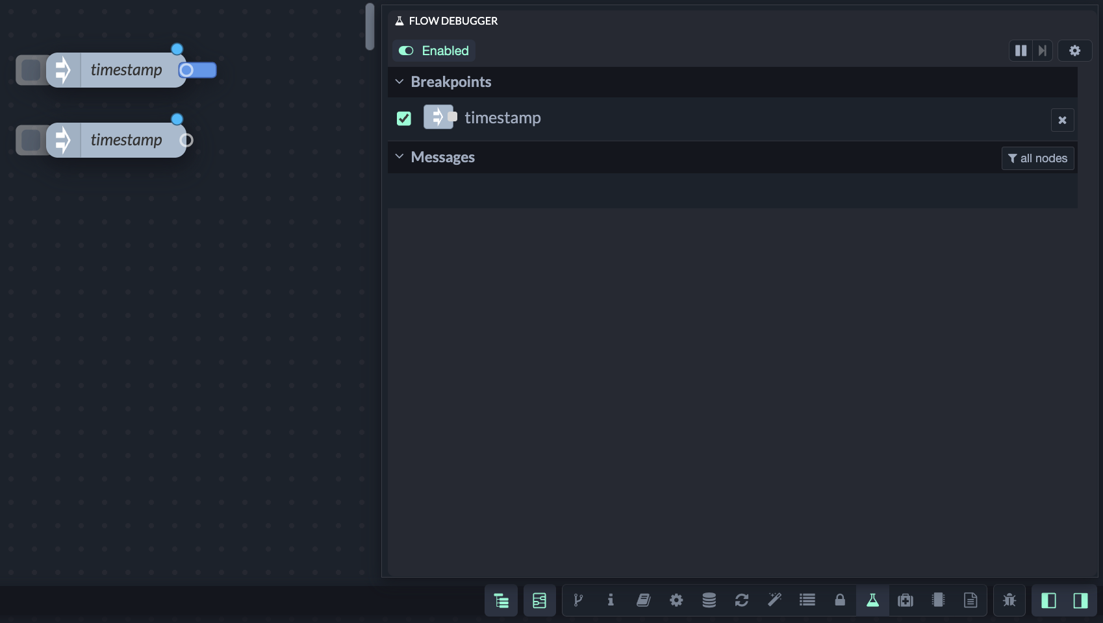This screenshot has height=623, width=1103.
Task: Collapse the Messages section
Action: pyautogui.click(x=399, y=157)
